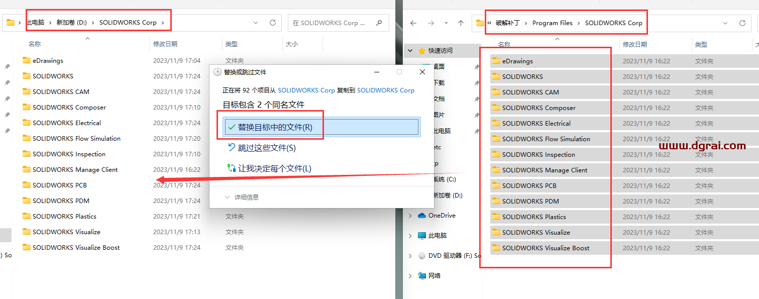Select OneDrive cloud icon in navigation pane
759x299 pixels.
(422, 216)
